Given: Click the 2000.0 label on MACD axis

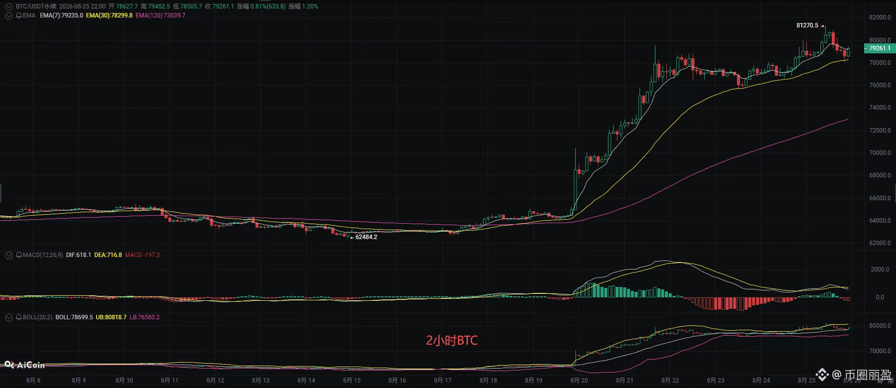Looking at the screenshot, I should [x=880, y=269].
